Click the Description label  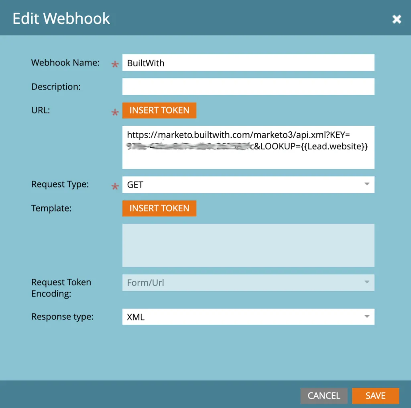tap(56, 86)
